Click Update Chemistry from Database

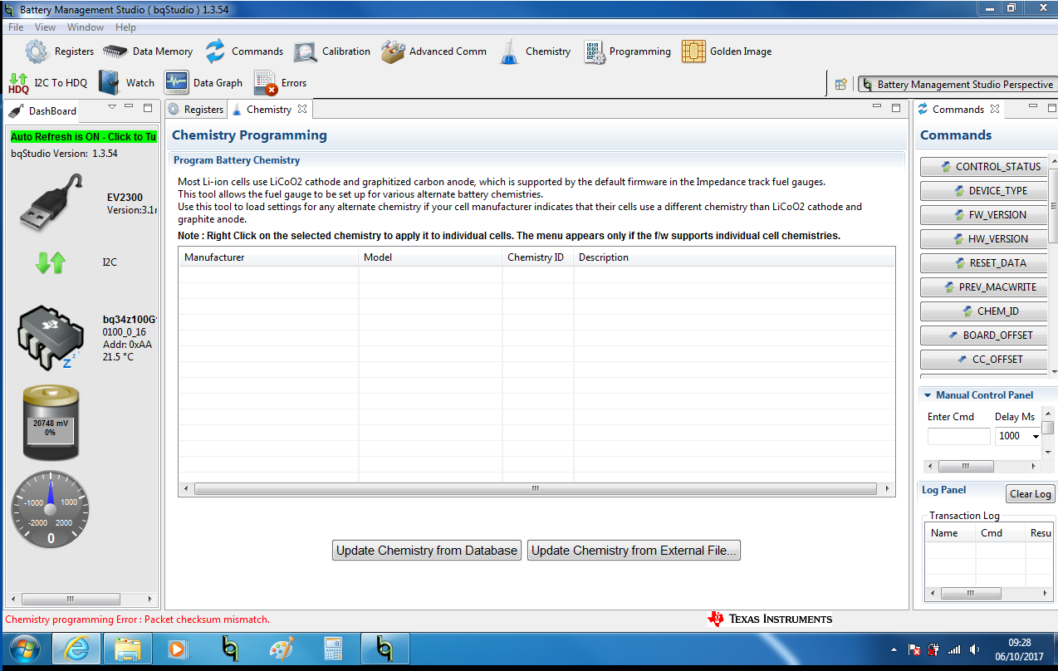(427, 550)
